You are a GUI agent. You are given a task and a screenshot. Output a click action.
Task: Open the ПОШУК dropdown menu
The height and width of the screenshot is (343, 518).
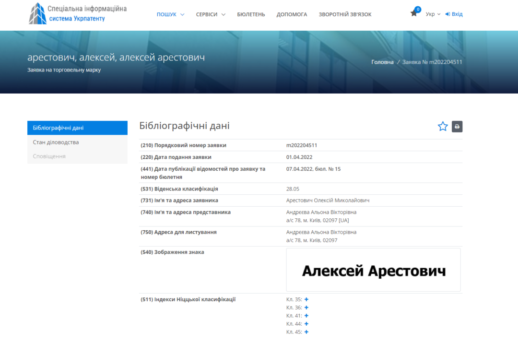(x=170, y=14)
